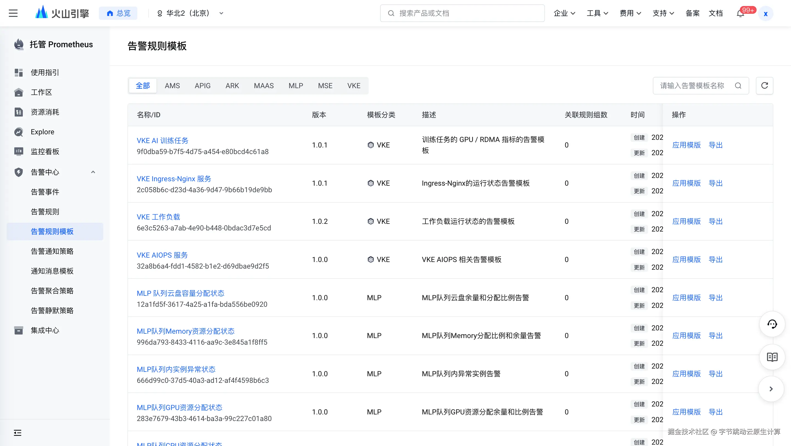Click the customer service headset floating icon
This screenshot has width=791, height=446.
[x=772, y=324]
